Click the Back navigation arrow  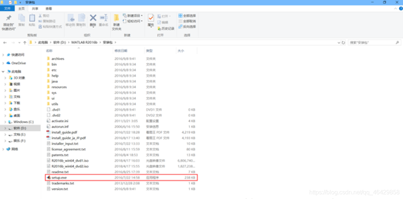point(5,42)
